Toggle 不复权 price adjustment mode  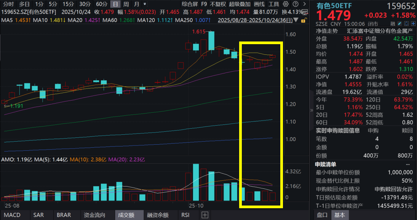(x=218, y=5)
